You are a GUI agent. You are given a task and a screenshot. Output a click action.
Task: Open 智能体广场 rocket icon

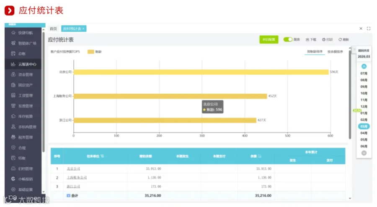pyautogui.click(x=13, y=43)
